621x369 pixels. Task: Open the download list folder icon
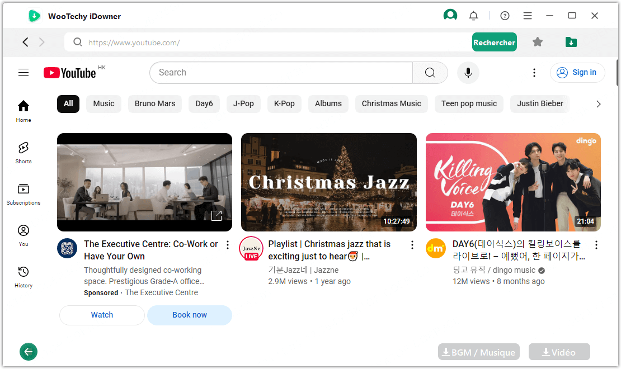pos(571,42)
